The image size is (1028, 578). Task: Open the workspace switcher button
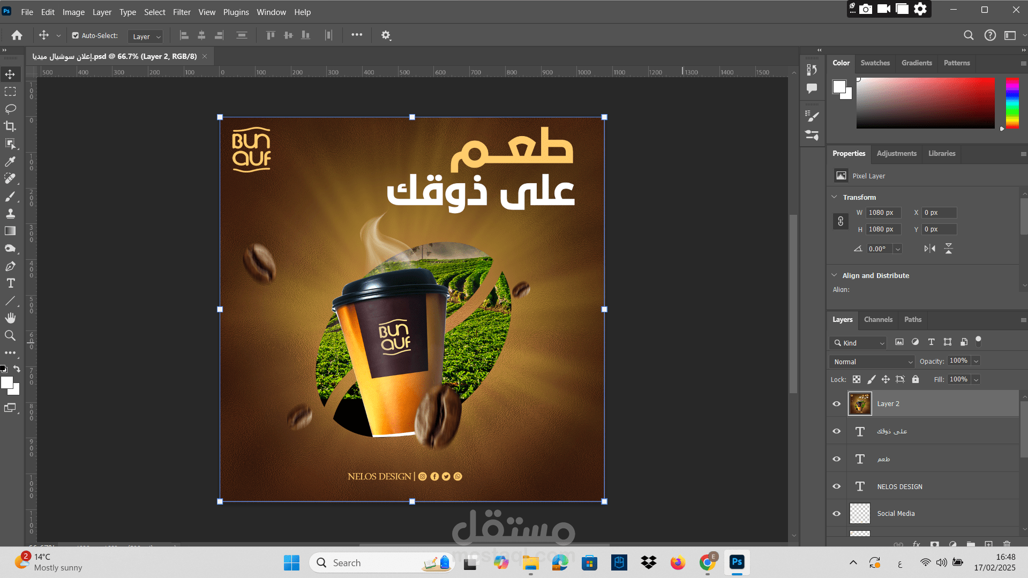pos(1010,35)
